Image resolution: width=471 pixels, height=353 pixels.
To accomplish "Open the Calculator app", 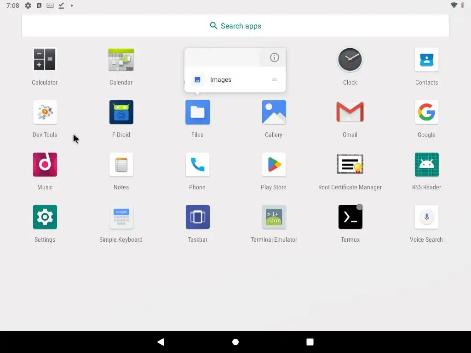I will 45,59.
